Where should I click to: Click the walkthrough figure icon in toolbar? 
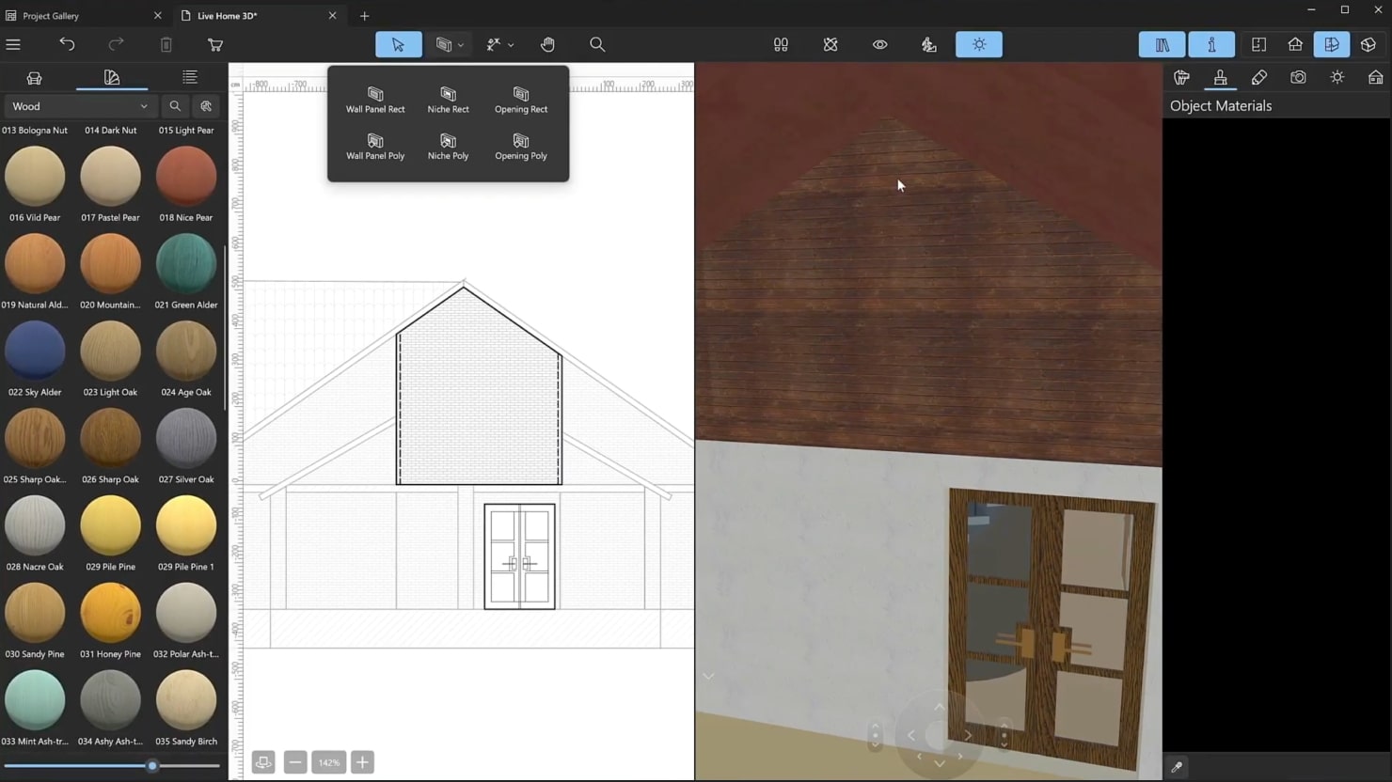click(x=929, y=44)
